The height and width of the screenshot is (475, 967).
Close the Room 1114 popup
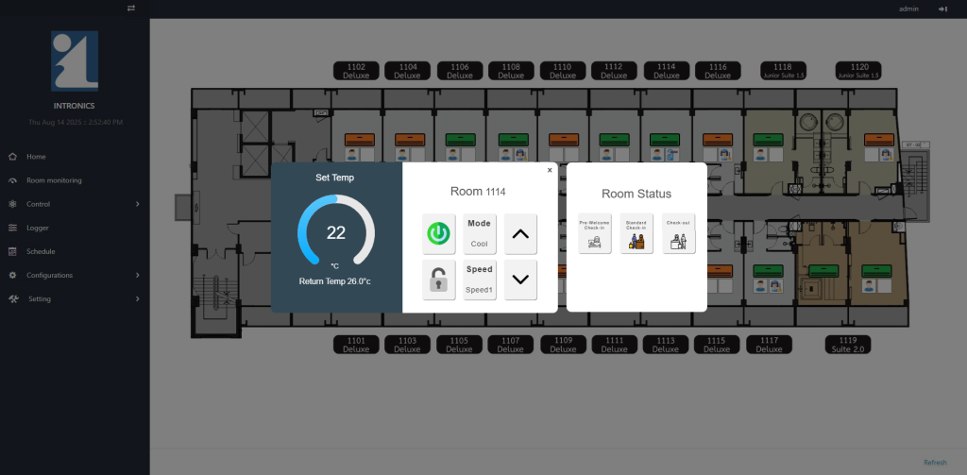coord(550,171)
